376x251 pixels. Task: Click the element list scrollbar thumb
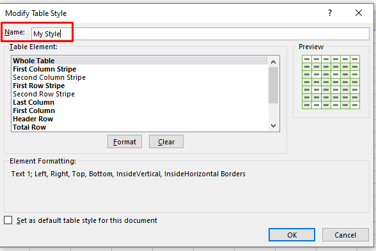click(274, 86)
